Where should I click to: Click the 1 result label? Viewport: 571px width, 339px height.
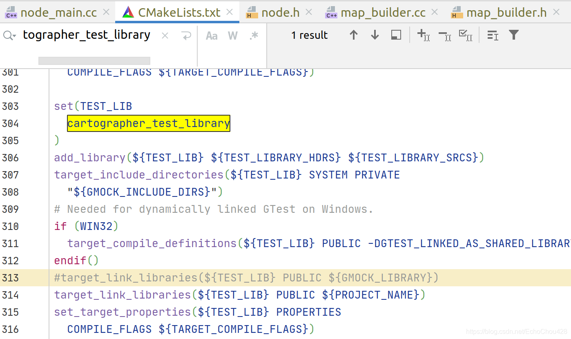(x=309, y=35)
